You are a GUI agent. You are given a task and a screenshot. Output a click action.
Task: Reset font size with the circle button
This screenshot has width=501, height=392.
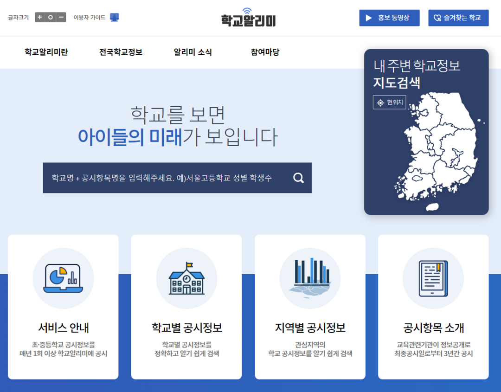click(x=50, y=18)
